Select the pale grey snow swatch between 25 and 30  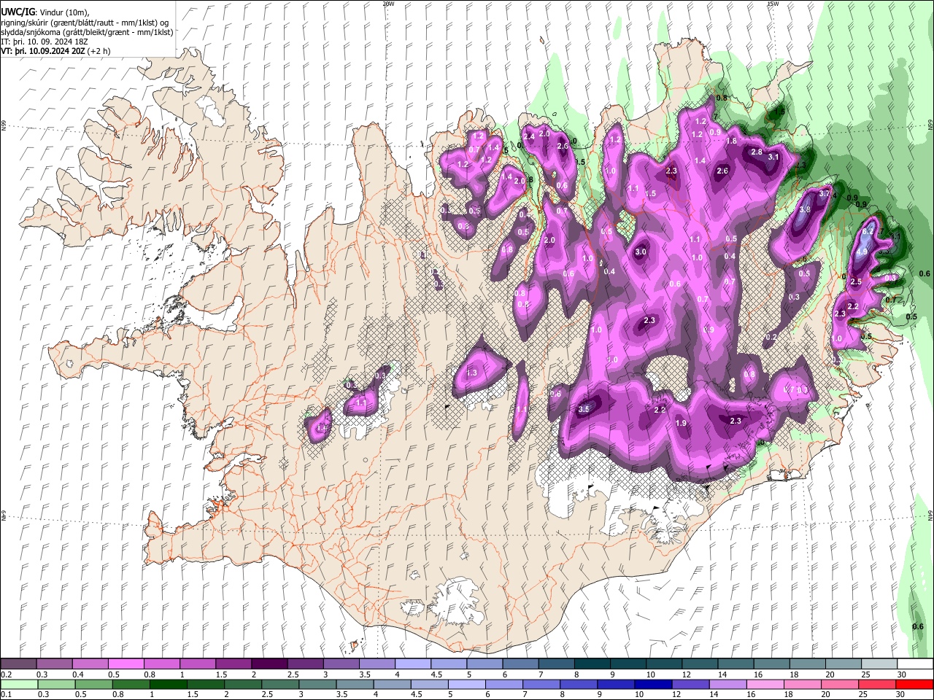(x=879, y=664)
